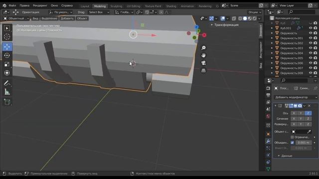Open the Опции options dropdown
This screenshot has height=179, width=319.
254,12
